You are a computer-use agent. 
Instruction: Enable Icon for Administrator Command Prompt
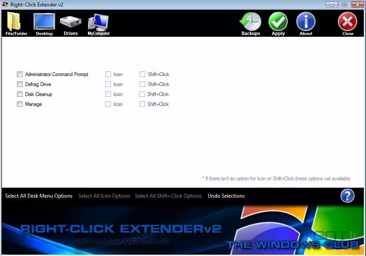tap(108, 74)
